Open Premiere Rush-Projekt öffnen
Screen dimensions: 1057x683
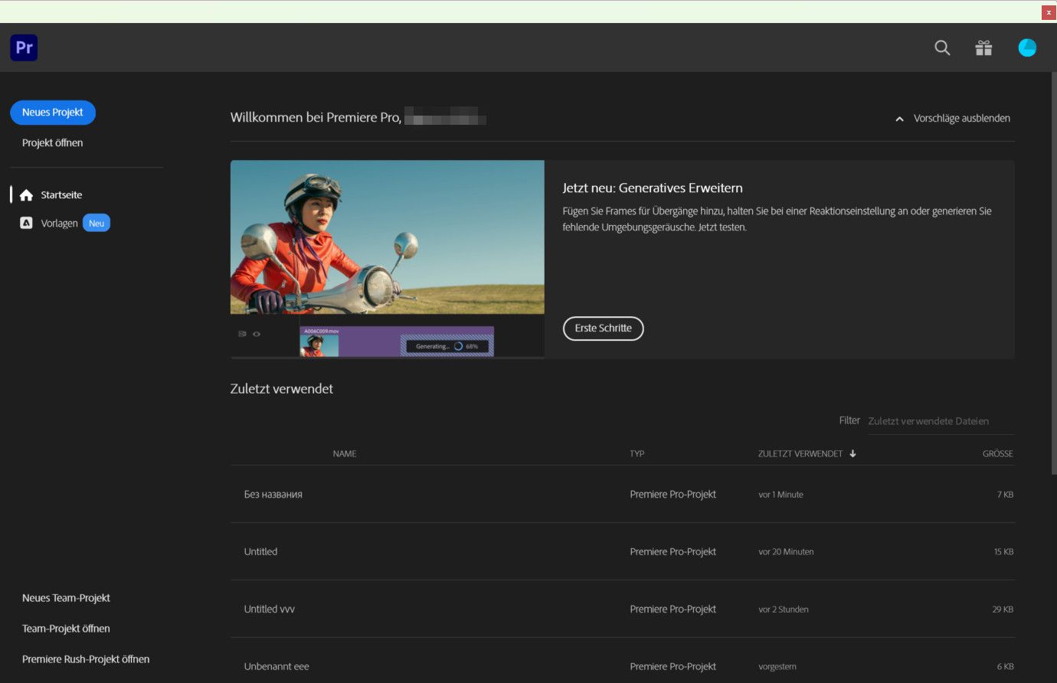coord(85,658)
